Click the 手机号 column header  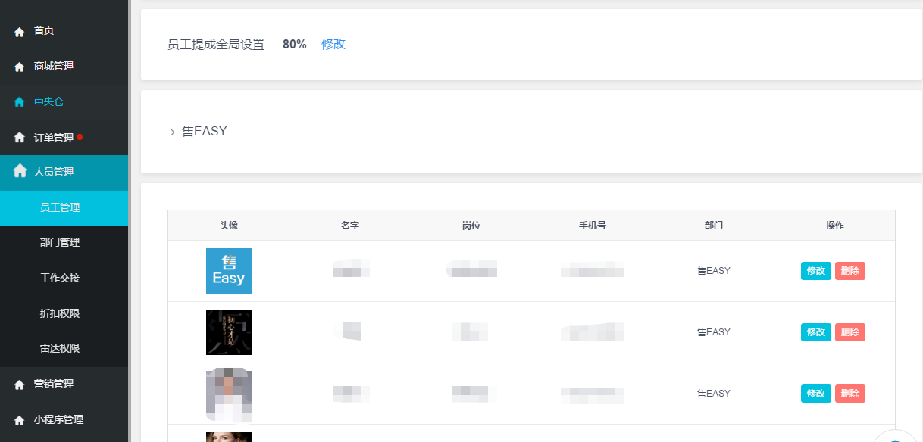tap(593, 226)
